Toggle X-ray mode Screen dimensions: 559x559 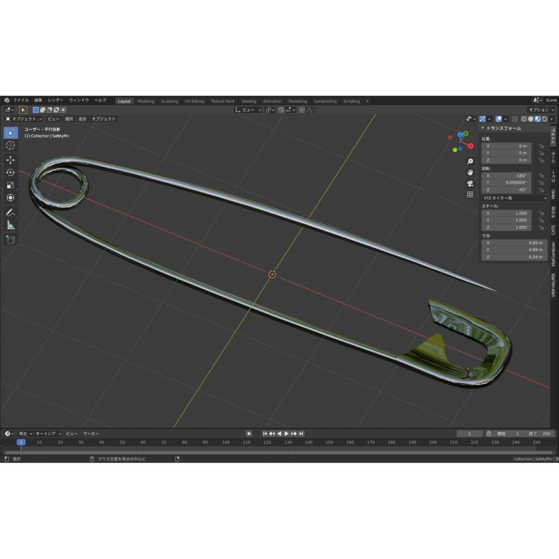(x=514, y=119)
